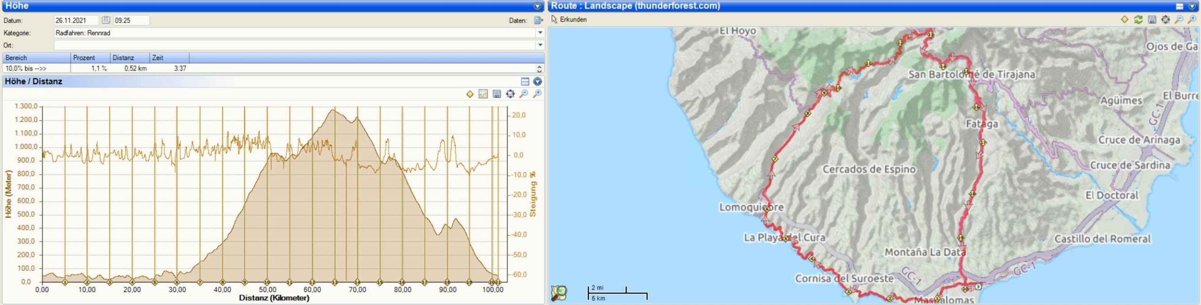The height and width of the screenshot is (305, 1201).
Task: Click the time field showing 09:25
Action: pos(131,20)
